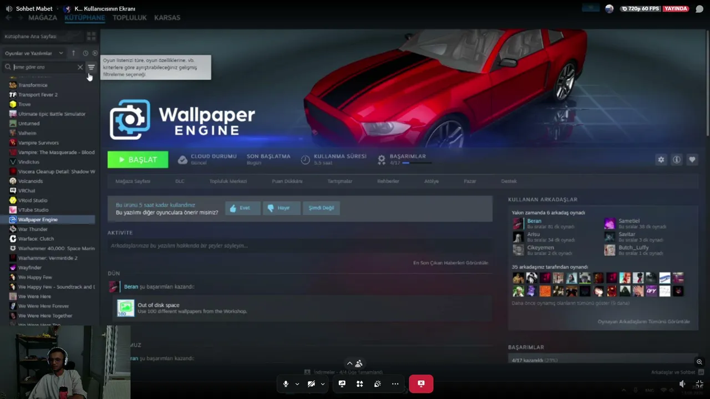Select Wayfinder in library list
This screenshot has height=399, width=710.
click(x=30, y=268)
